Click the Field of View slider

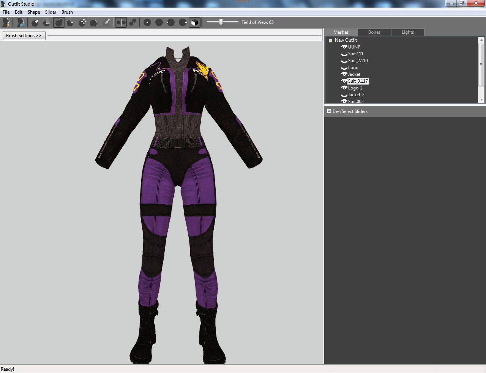click(222, 22)
